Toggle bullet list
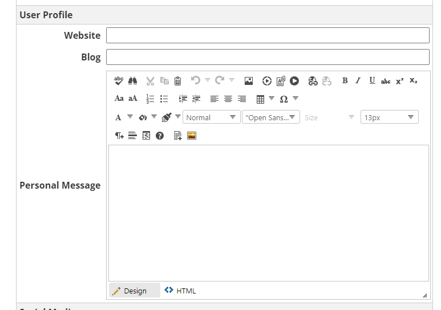441x310 pixels. pyautogui.click(x=164, y=99)
